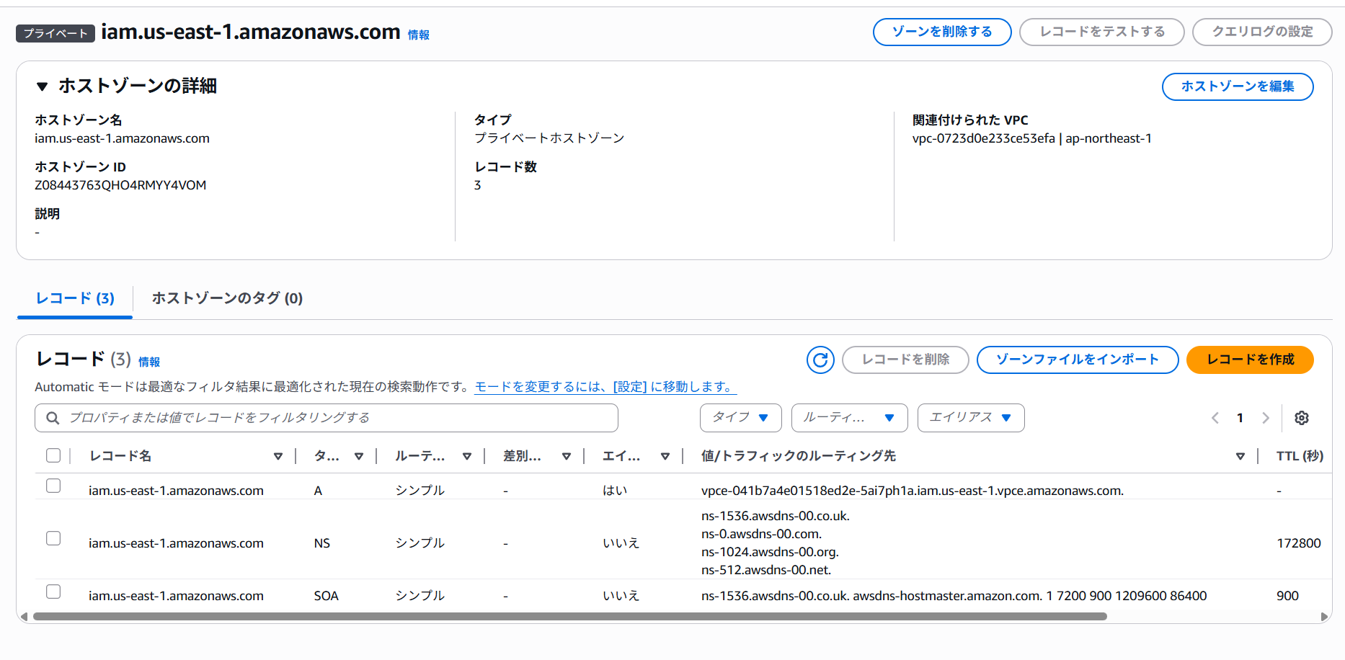
Task: Click the プライベート badge
Action: (56, 33)
